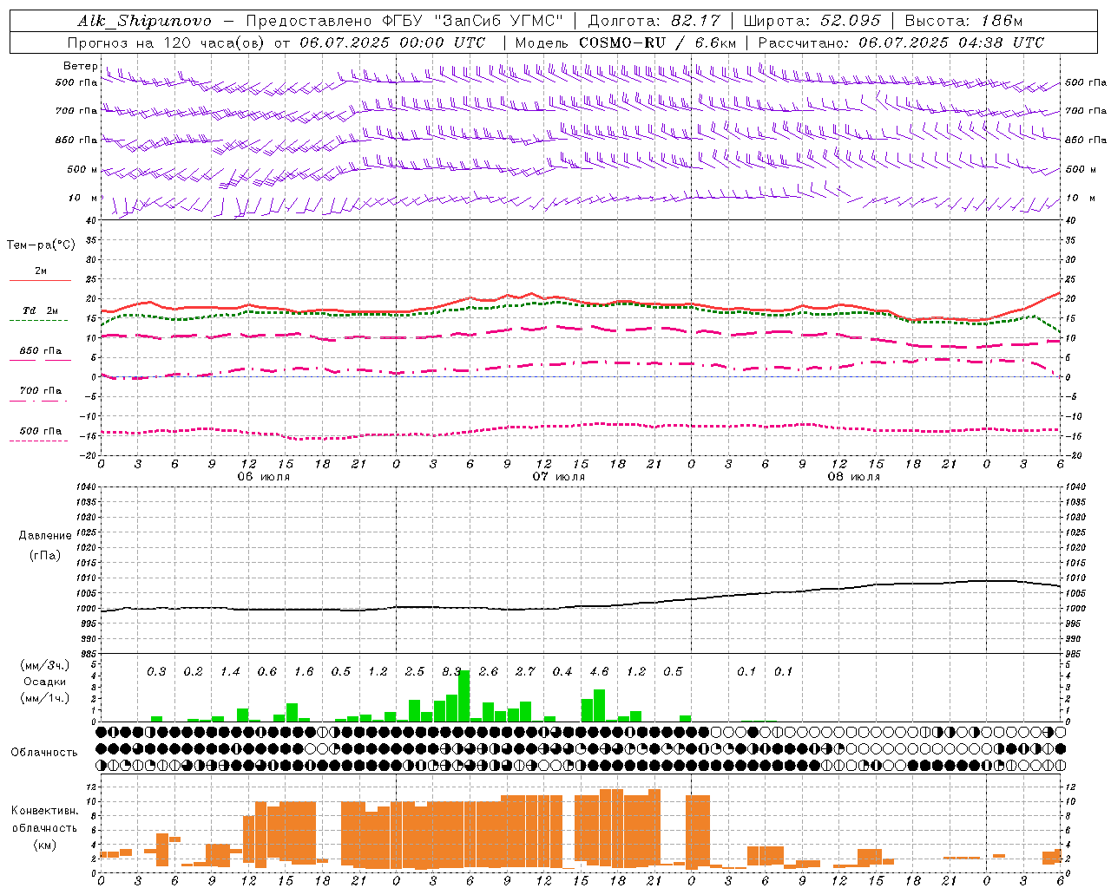Click the 1.4 precipitation total

230,672
